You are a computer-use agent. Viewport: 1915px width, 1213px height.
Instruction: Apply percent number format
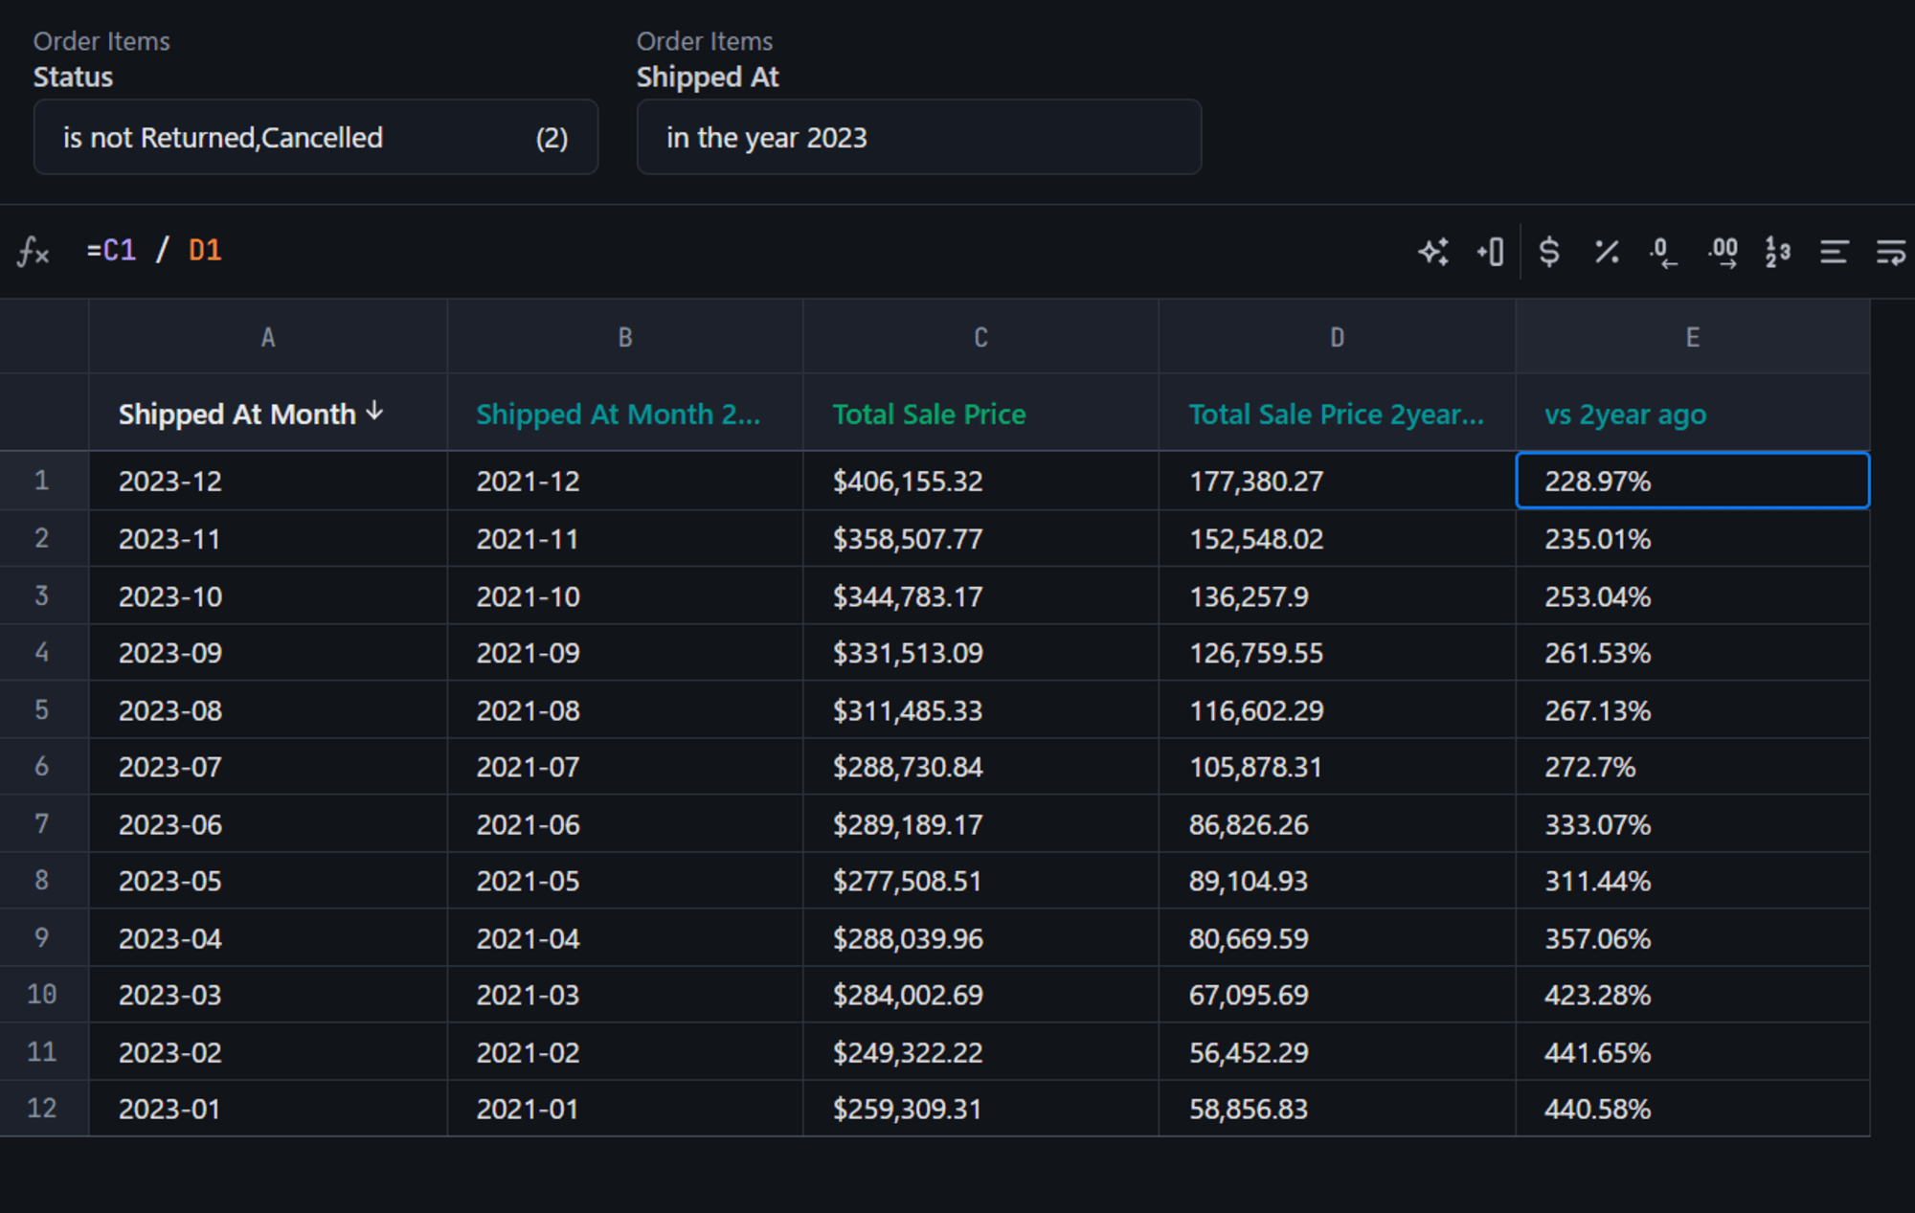click(1607, 252)
